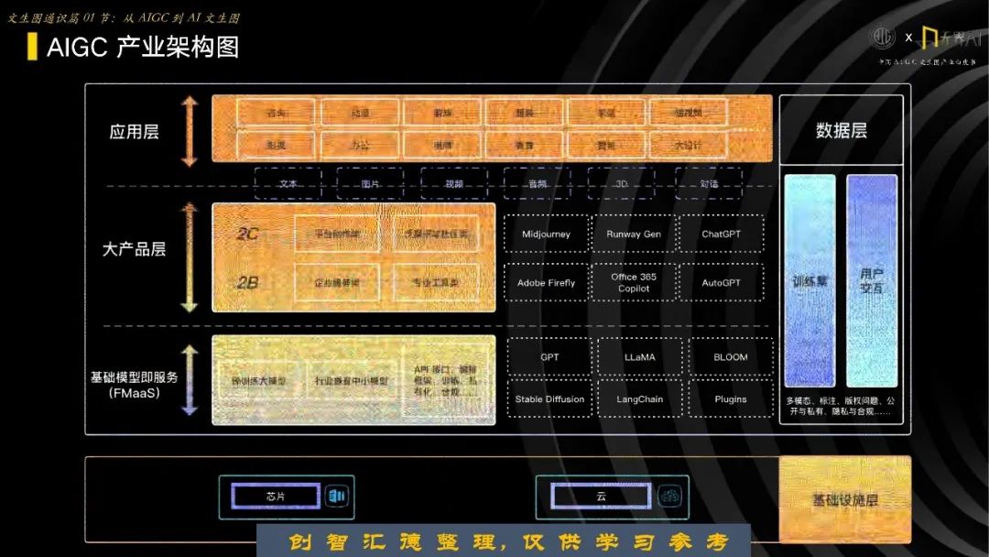Image resolution: width=989 pixels, height=557 pixels.
Task: Select the 对话 modality box
Action: 709,183
